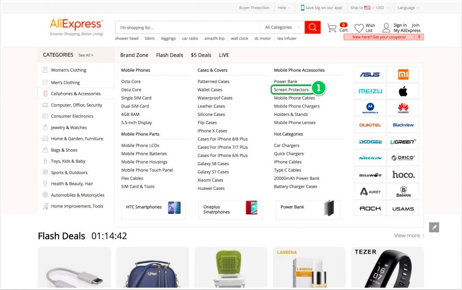This screenshot has height=290, width=462.
Task: Open the Brand Zone tab
Action: 134,55
